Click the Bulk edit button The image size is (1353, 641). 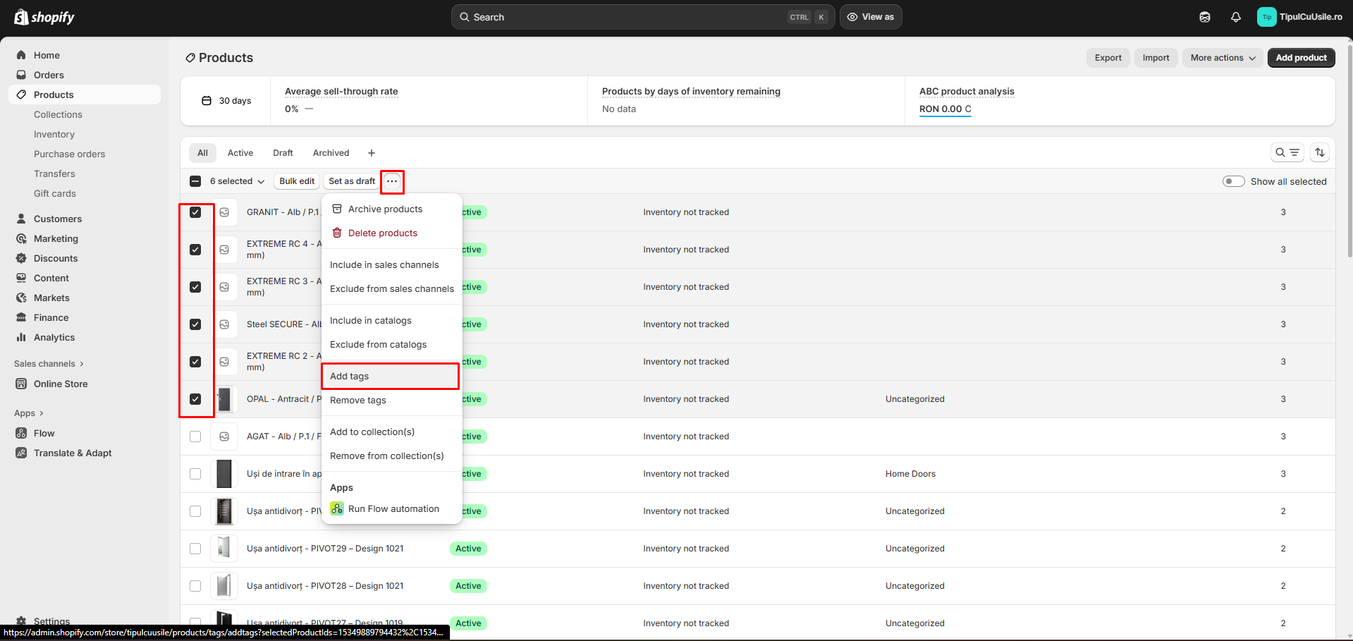[297, 181]
